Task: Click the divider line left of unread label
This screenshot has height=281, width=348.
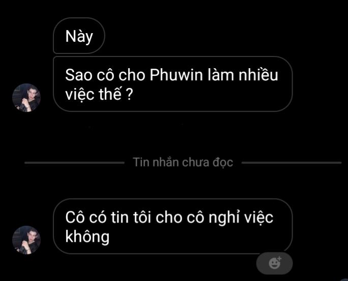Action: 74,163
